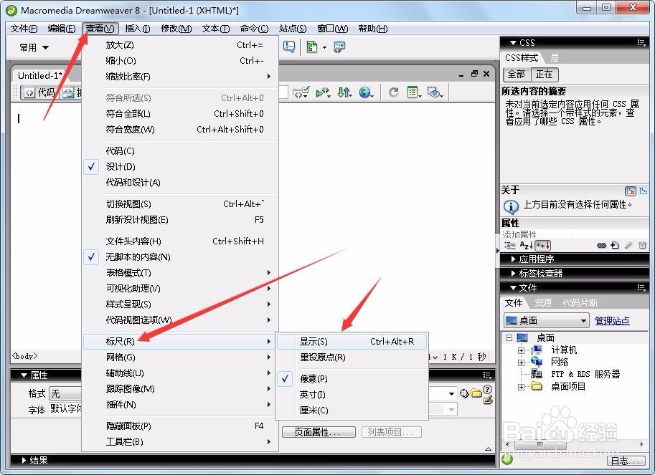Image resolution: width=655 pixels, height=475 pixels.
Task: Click the Refresh Design View icon
Action: pyautogui.click(x=393, y=92)
